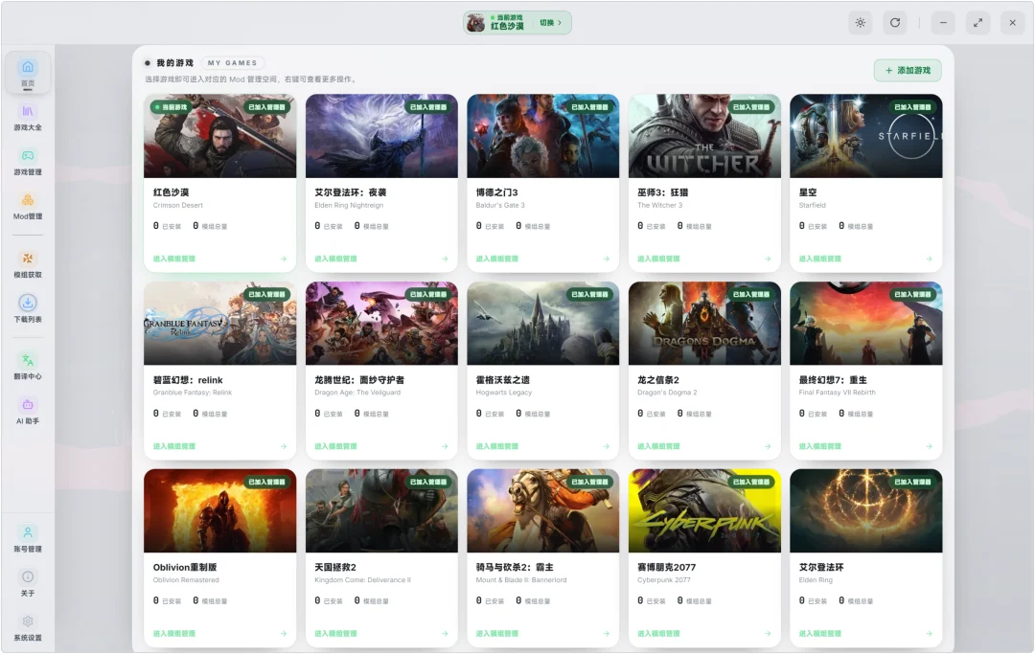Open 账号管理 account management

click(x=28, y=539)
